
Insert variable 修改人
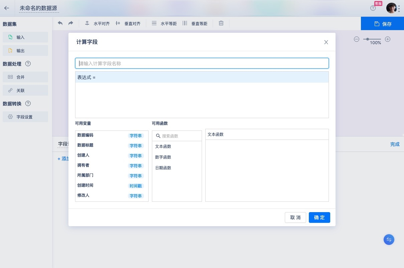112,196
